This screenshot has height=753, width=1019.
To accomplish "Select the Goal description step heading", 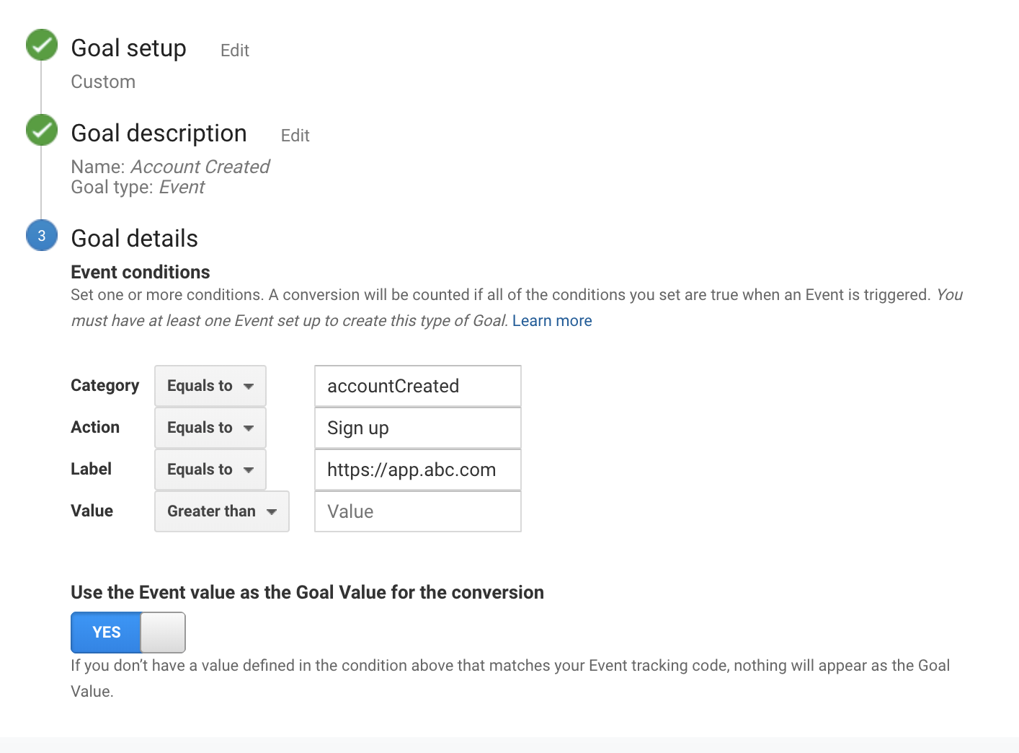I will click(159, 133).
